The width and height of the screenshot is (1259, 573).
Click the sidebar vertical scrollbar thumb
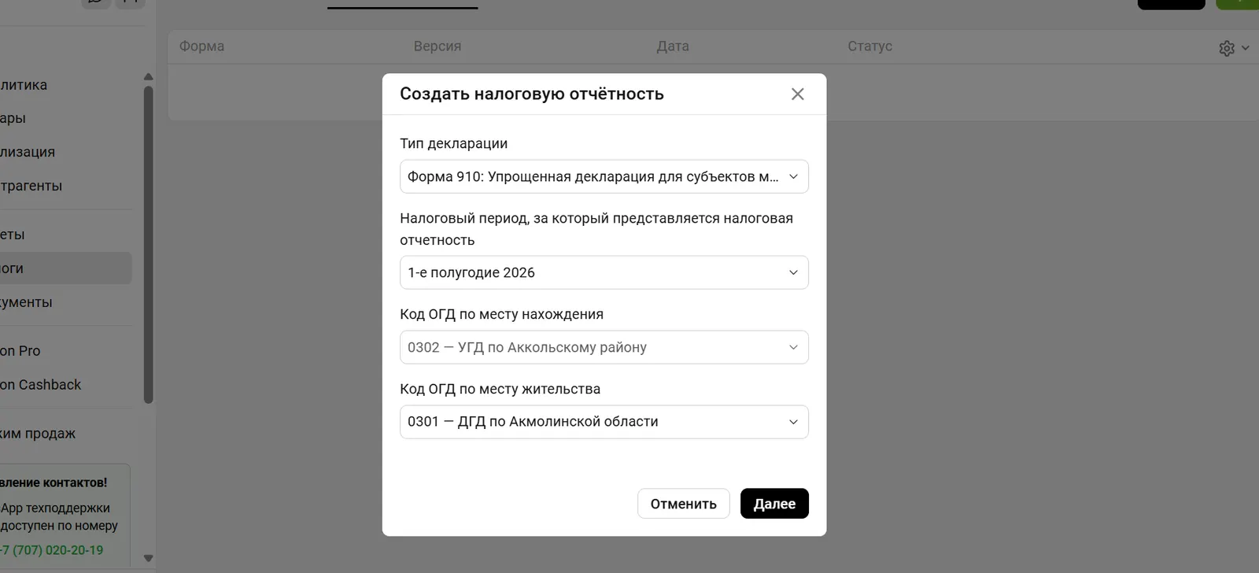(148, 244)
